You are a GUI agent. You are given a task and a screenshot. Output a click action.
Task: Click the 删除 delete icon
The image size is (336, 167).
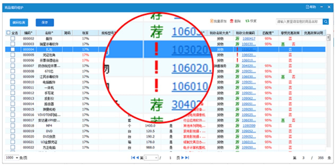[x=232, y=21]
